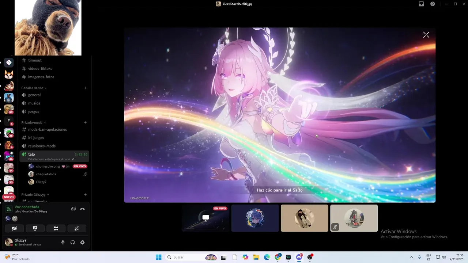The width and height of the screenshot is (468, 263).
Task: Open the system volume control
Action: (x=444, y=257)
